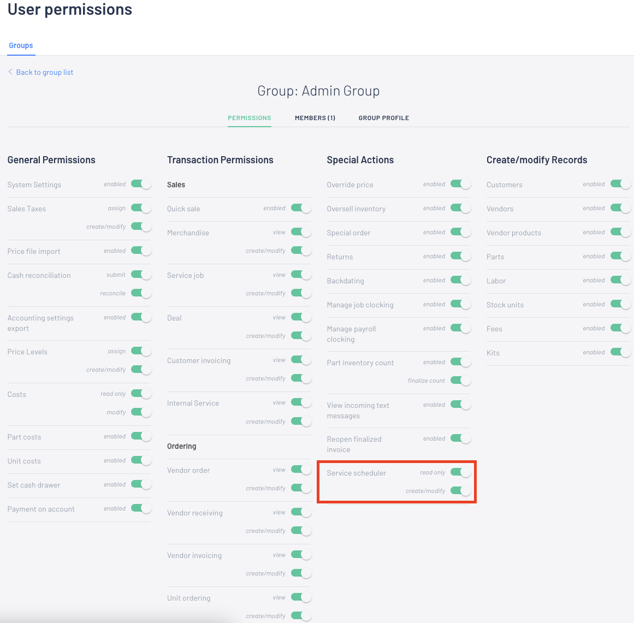Toggle Vendors enabled switch

[x=621, y=208]
